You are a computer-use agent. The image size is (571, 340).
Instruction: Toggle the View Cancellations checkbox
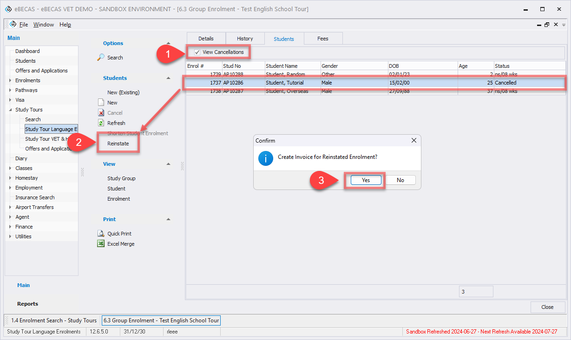tap(197, 52)
